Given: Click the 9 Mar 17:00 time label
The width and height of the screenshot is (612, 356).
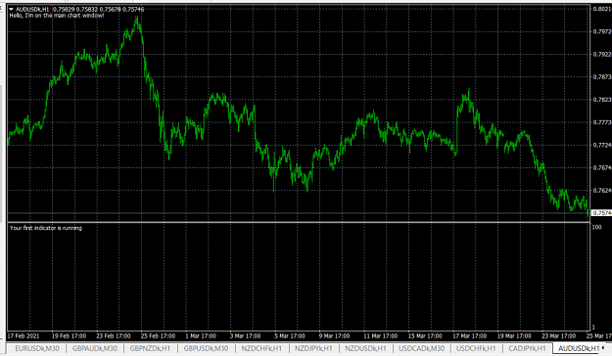Looking at the screenshot, I should [334, 335].
